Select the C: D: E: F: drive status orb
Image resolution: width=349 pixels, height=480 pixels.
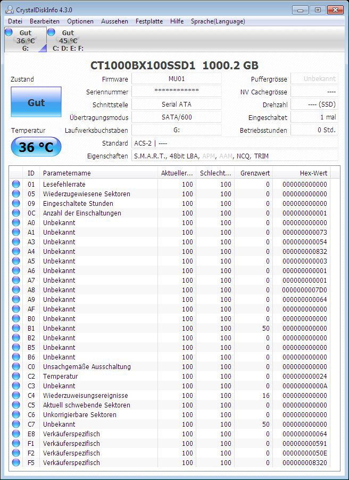(x=51, y=33)
